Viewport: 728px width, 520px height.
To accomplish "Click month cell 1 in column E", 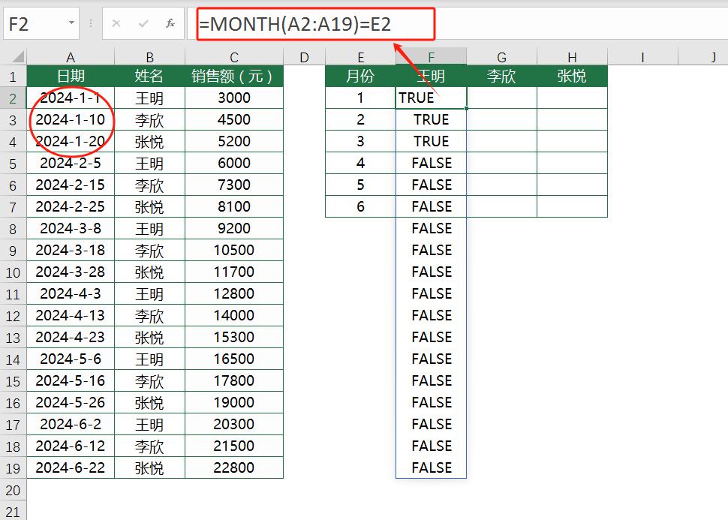I will (360, 98).
